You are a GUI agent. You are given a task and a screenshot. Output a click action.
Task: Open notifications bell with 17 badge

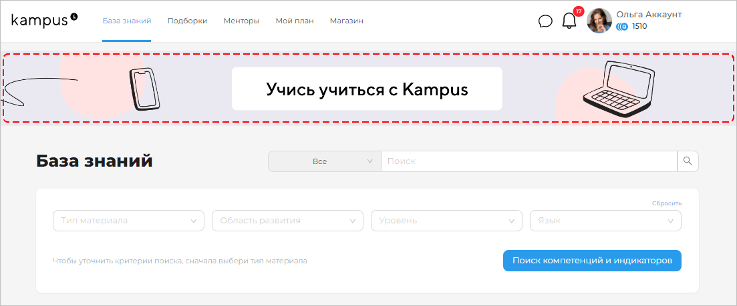pos(570,21)
